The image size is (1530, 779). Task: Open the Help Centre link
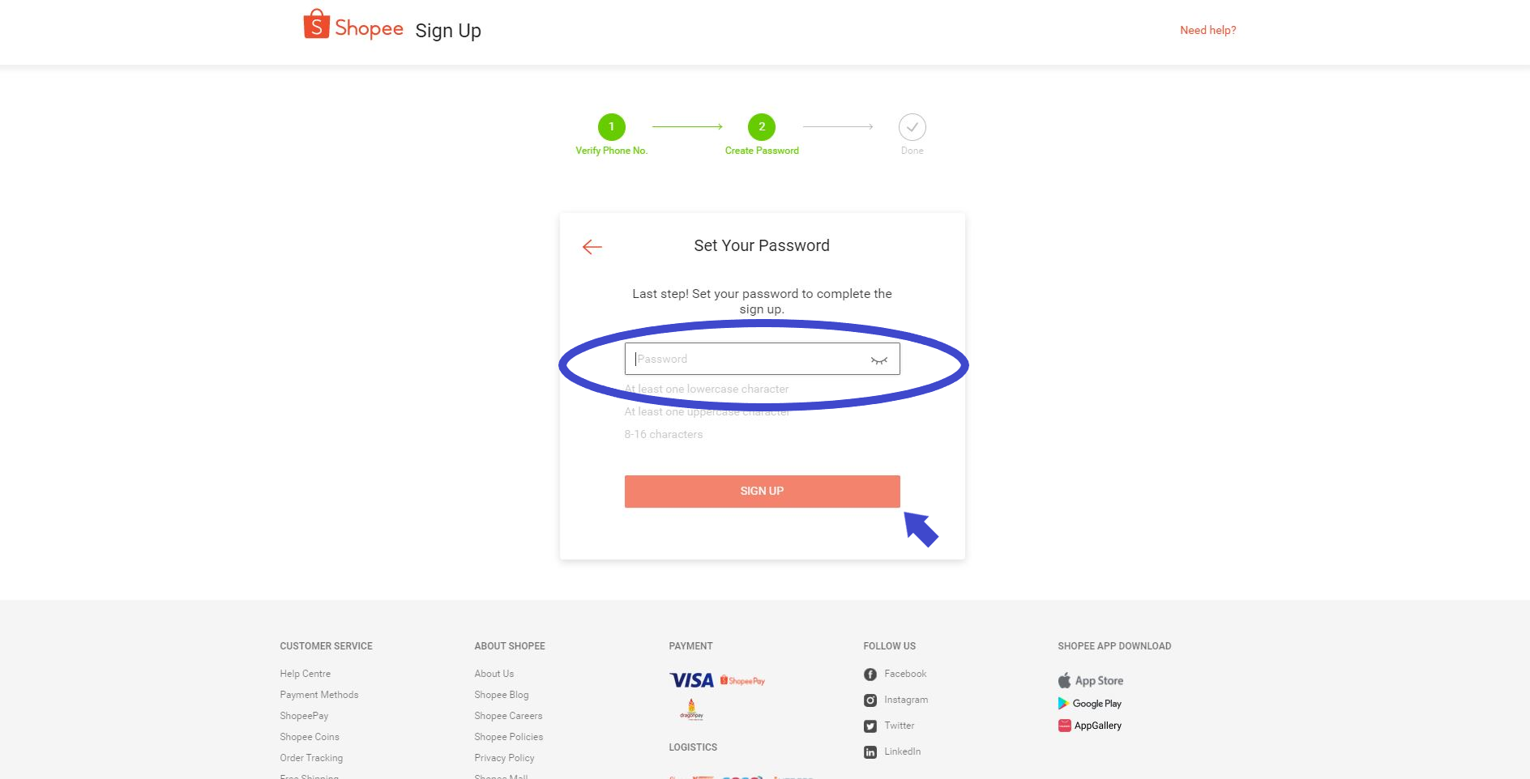[x=306, y=674]
